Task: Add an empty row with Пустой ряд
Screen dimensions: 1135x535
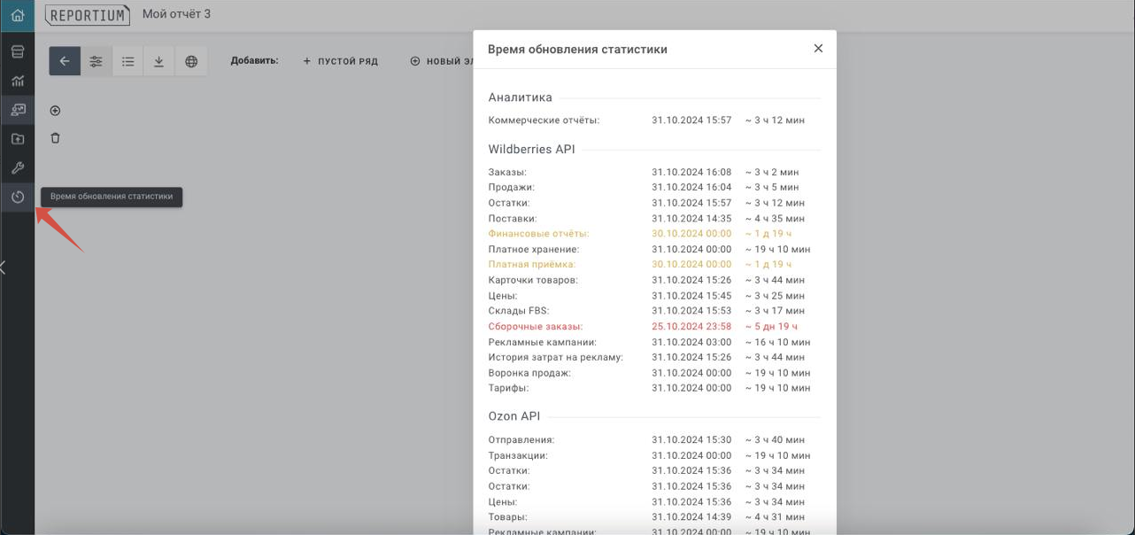Action: click(340, 61)
